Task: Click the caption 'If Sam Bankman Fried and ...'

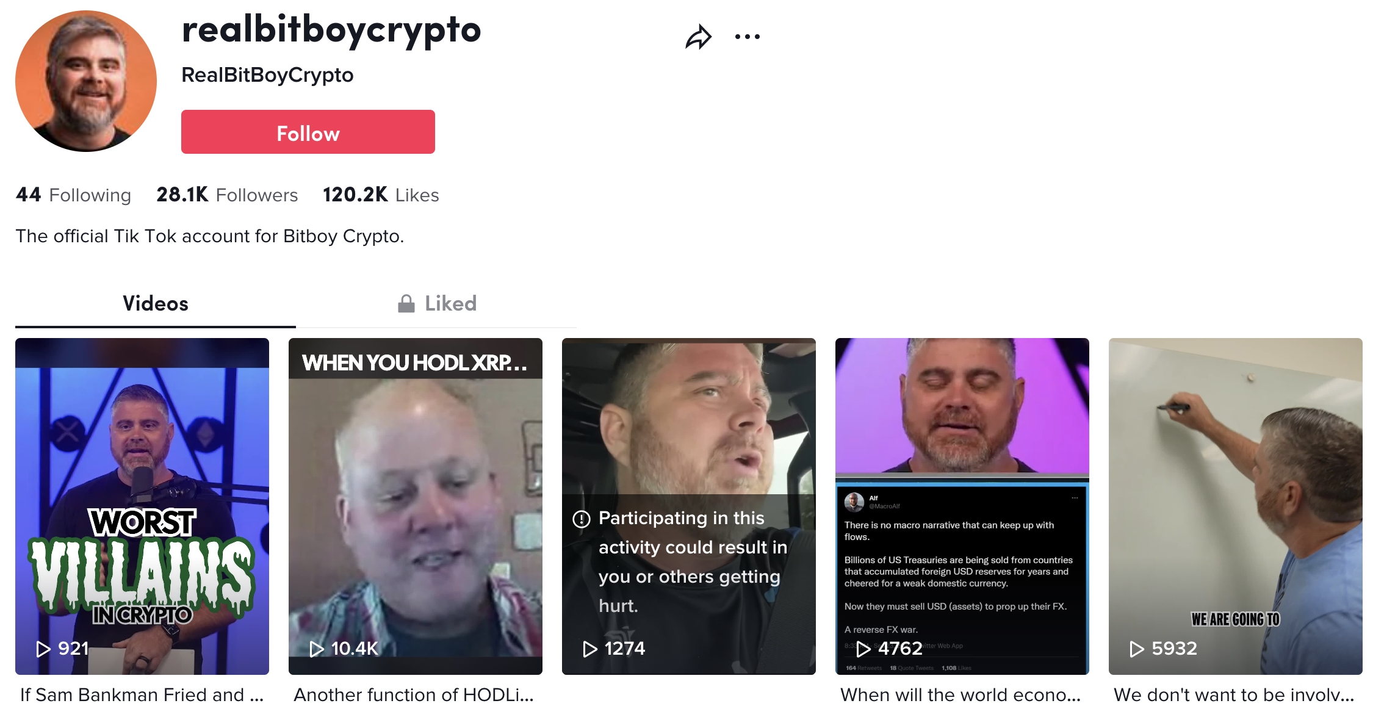Action: (142, 695)
